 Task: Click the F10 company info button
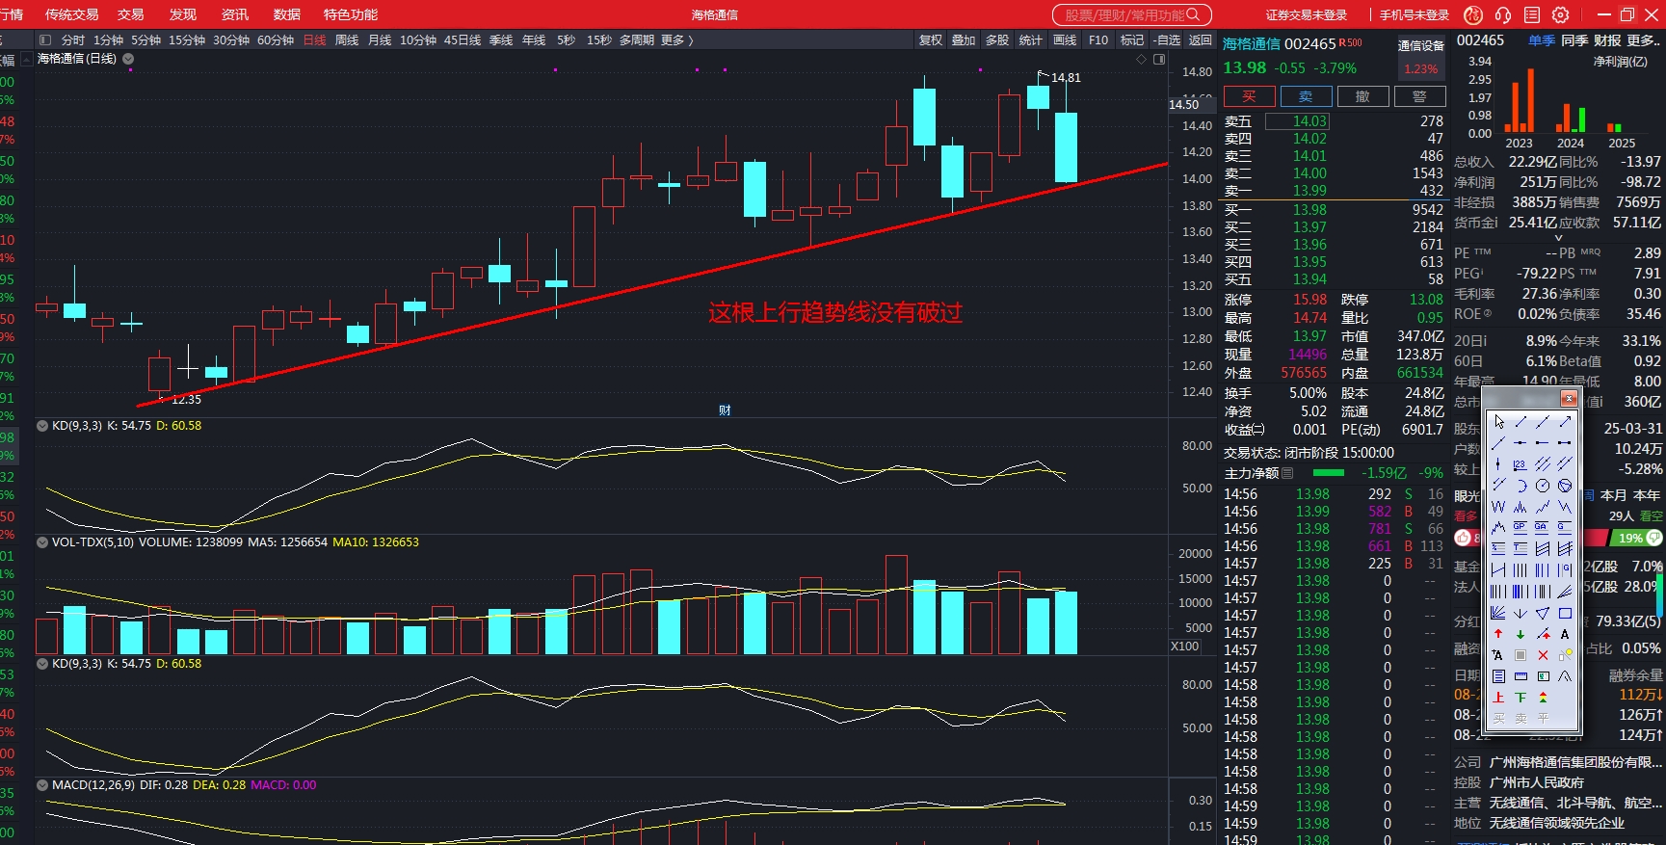click(1098, 40)
